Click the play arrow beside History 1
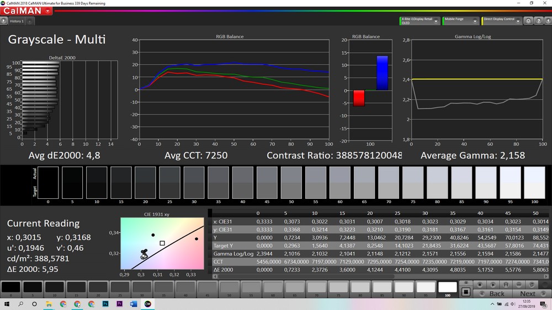This screenshot has width=552, height=310. (3, 21)
